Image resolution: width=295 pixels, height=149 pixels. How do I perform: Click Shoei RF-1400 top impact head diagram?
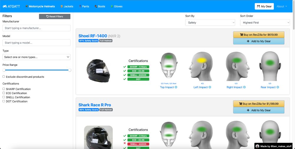[169, 66]
